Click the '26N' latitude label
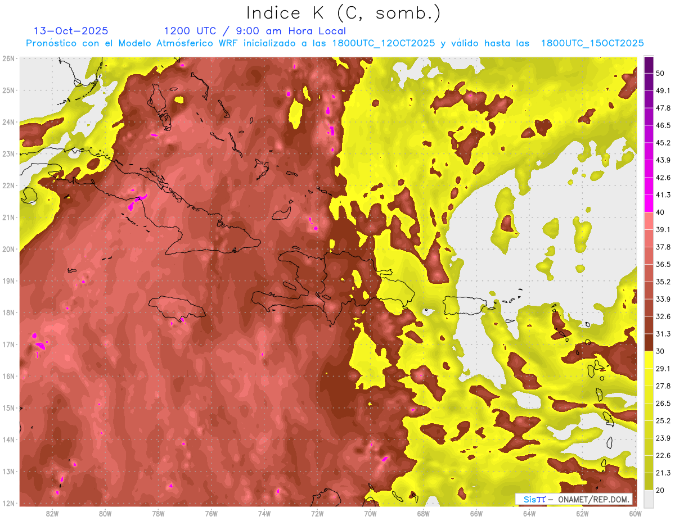 8,58
